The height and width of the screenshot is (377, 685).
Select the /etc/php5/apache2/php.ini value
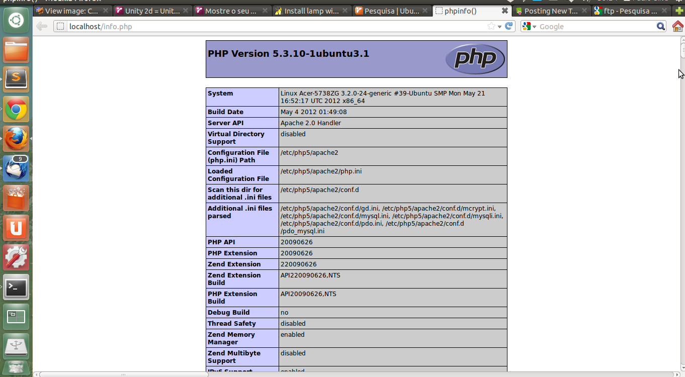[x=321, y=171]
